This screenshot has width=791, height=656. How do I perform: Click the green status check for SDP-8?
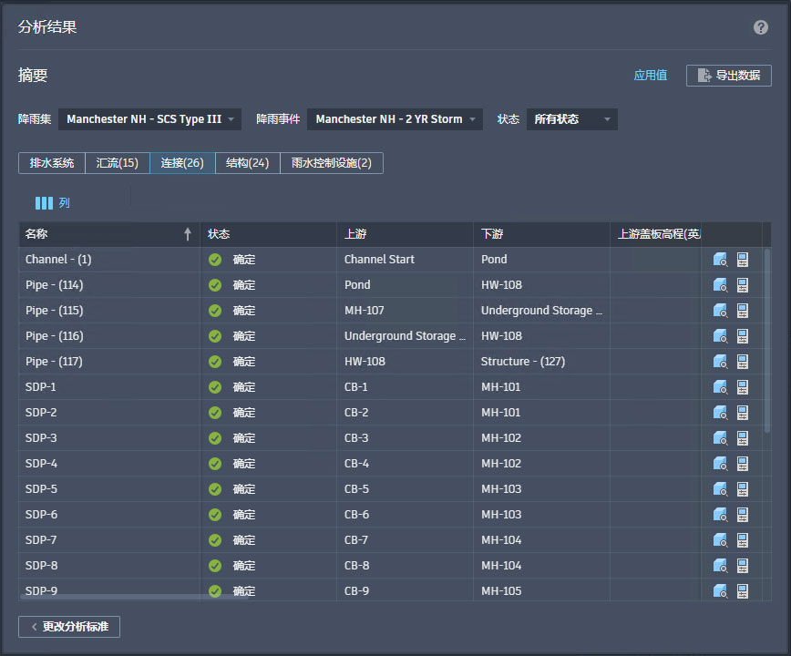[215, 566]
